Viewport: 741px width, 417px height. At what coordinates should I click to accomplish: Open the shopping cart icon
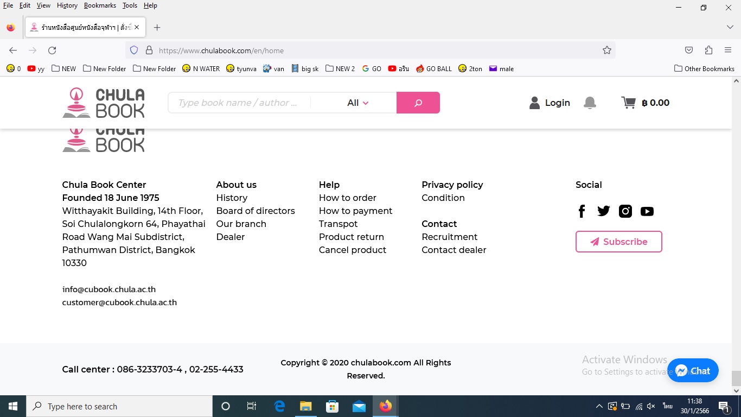[x=628, y=103]
